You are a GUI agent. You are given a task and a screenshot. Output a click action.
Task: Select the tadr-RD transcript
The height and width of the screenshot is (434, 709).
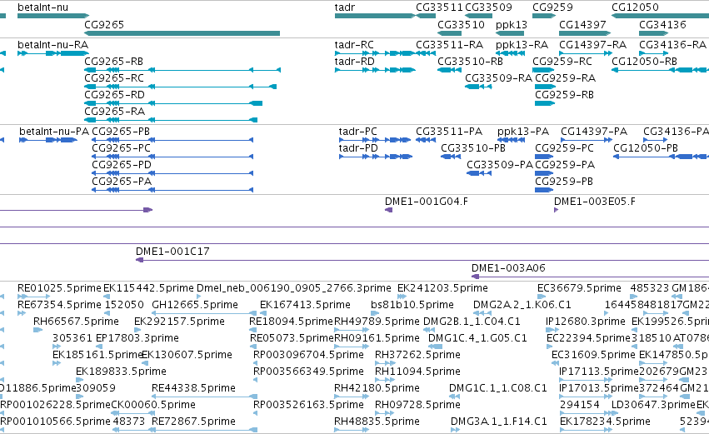pos(375,70)
